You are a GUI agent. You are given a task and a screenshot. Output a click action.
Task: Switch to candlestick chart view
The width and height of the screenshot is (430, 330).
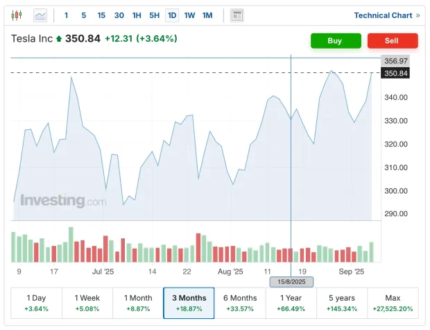coord(17,15)
